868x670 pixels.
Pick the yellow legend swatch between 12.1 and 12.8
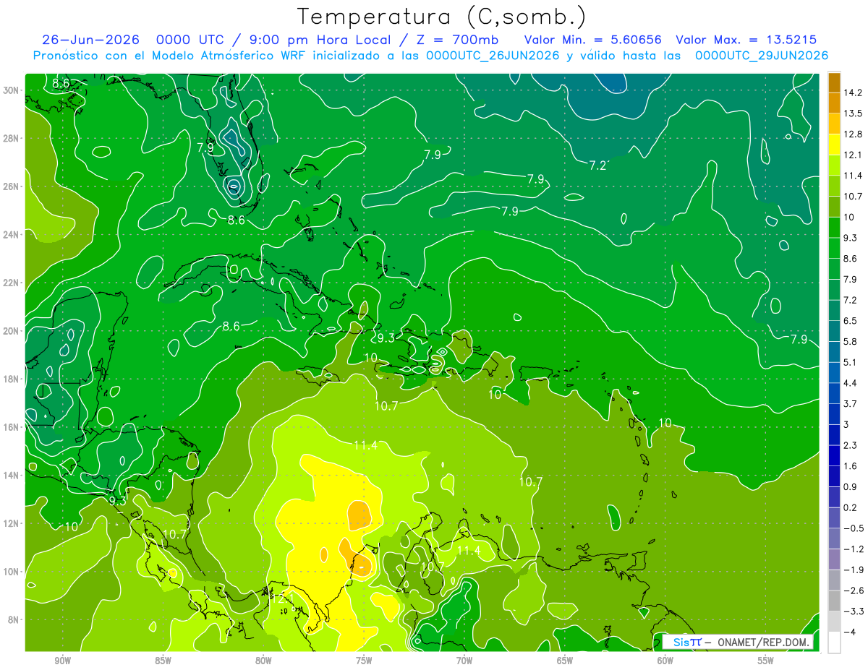(834, 145)
